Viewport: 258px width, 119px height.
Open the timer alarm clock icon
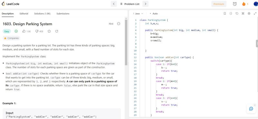(235, 4)
